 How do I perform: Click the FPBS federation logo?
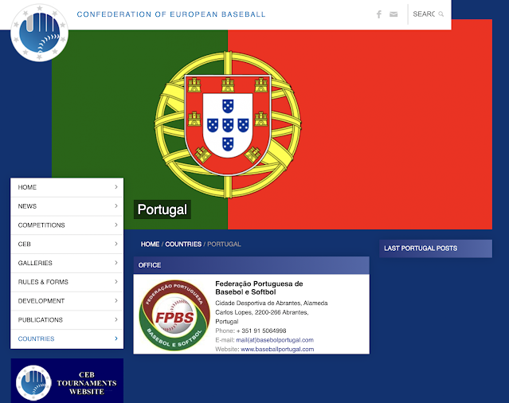coord(174,315)
